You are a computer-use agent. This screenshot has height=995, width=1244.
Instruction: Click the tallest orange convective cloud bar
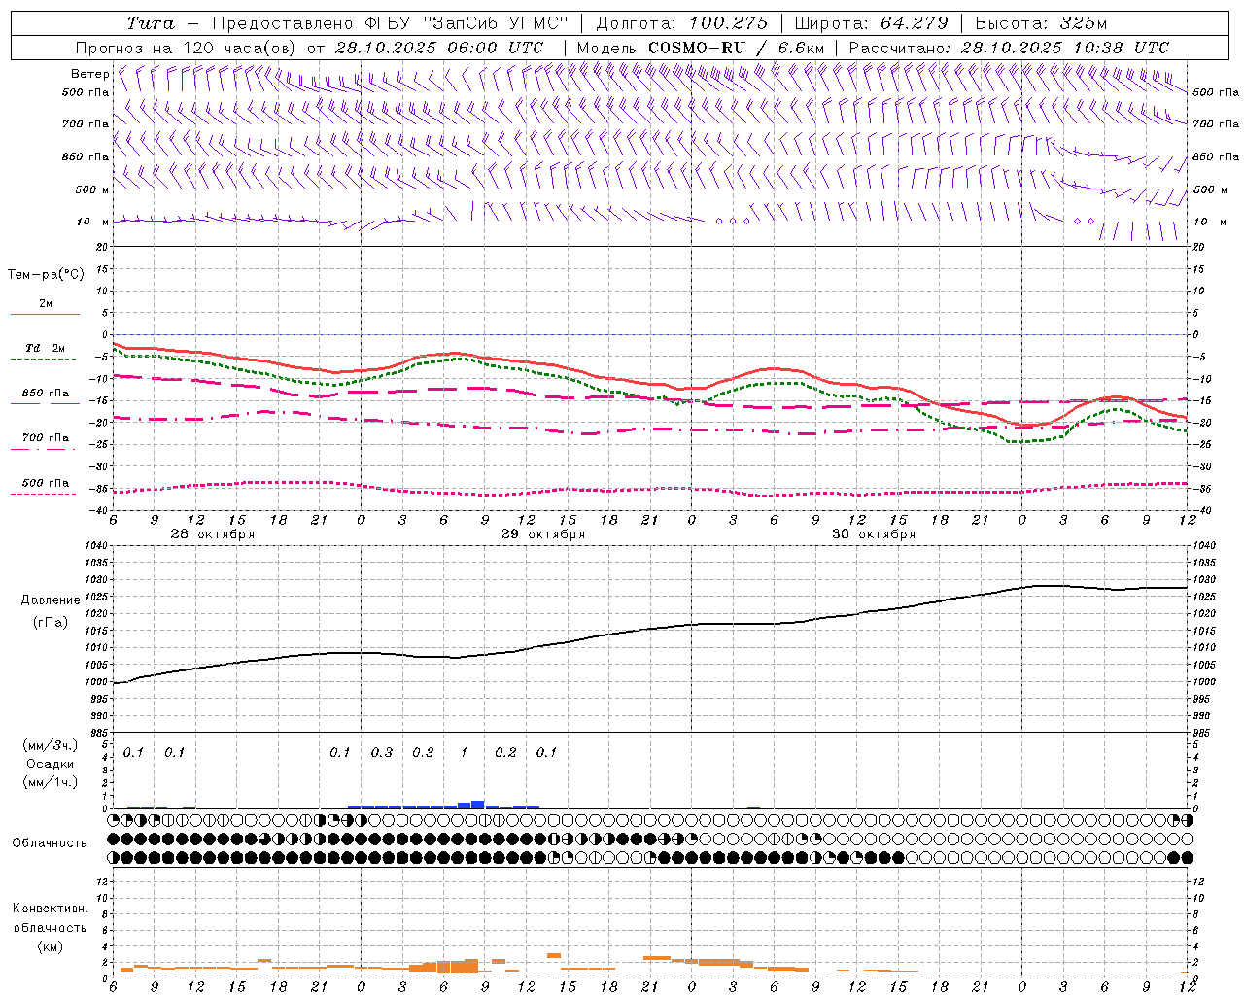click(x=470, y=966)
